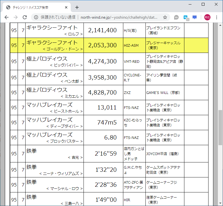The image size is (223, 206).
Task: Click player name G.M.C.やちよ
Action: tap(133, 170)
